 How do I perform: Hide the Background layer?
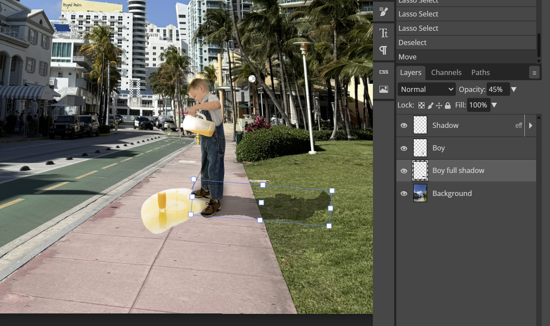(404, 193)
